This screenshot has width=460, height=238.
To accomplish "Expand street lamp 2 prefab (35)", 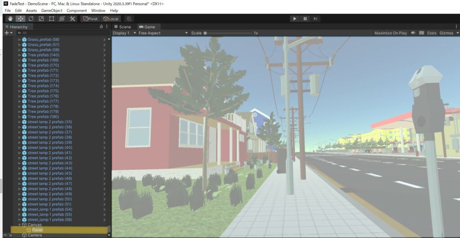I will 20,122.
